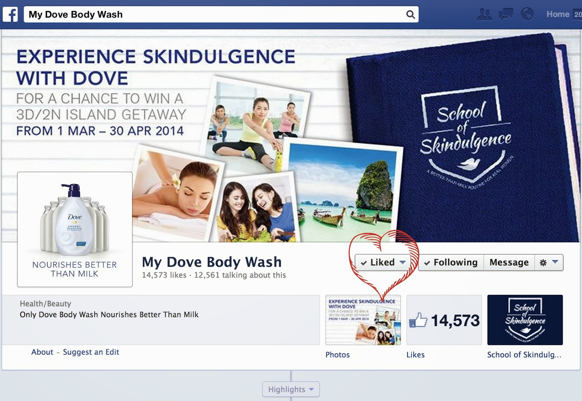This screenshot has width=582, height=401.
Task: Toggle the Liked button
Action: [x=383, y=262]
